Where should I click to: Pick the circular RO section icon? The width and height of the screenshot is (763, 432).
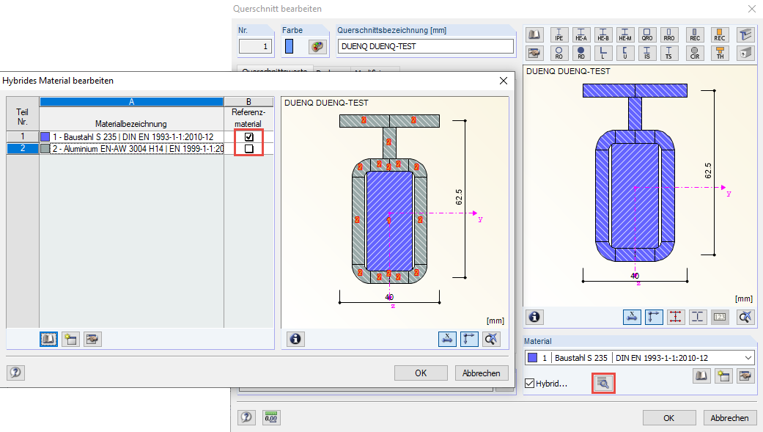(559, 52)
